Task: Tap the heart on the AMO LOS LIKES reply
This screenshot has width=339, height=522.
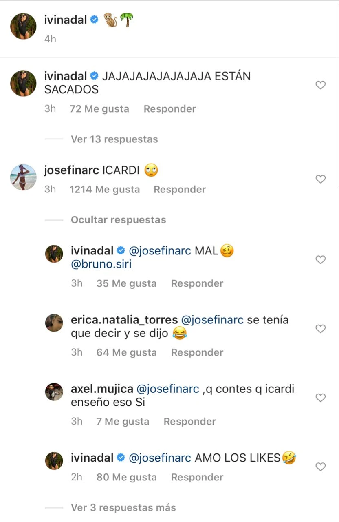Action: coord(321,467)
